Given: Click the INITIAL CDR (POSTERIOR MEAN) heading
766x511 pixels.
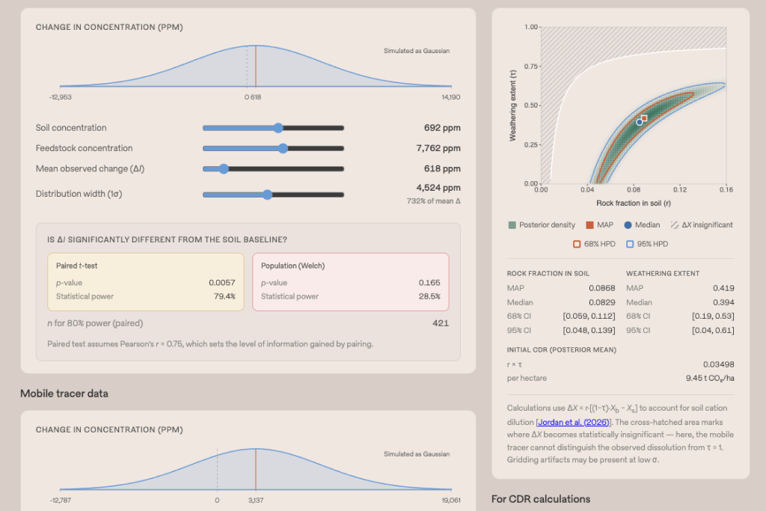Looking at the screenshot, I should click(x=561, y=350).
